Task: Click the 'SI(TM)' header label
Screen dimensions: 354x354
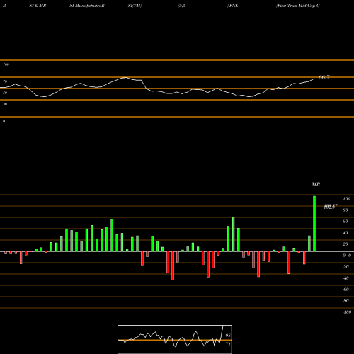Action: pyautogui.click(x=135, y=6)
